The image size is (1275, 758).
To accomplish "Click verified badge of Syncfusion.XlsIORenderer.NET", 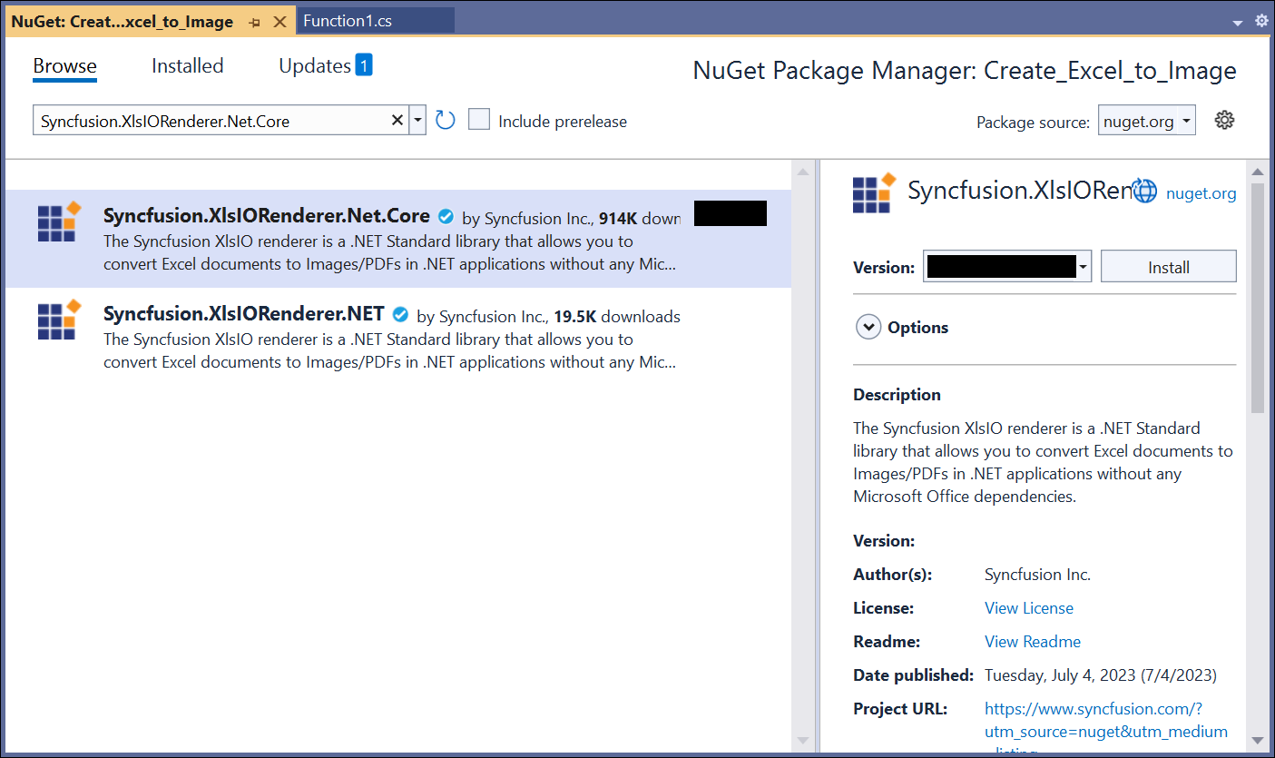I will 400,315.
